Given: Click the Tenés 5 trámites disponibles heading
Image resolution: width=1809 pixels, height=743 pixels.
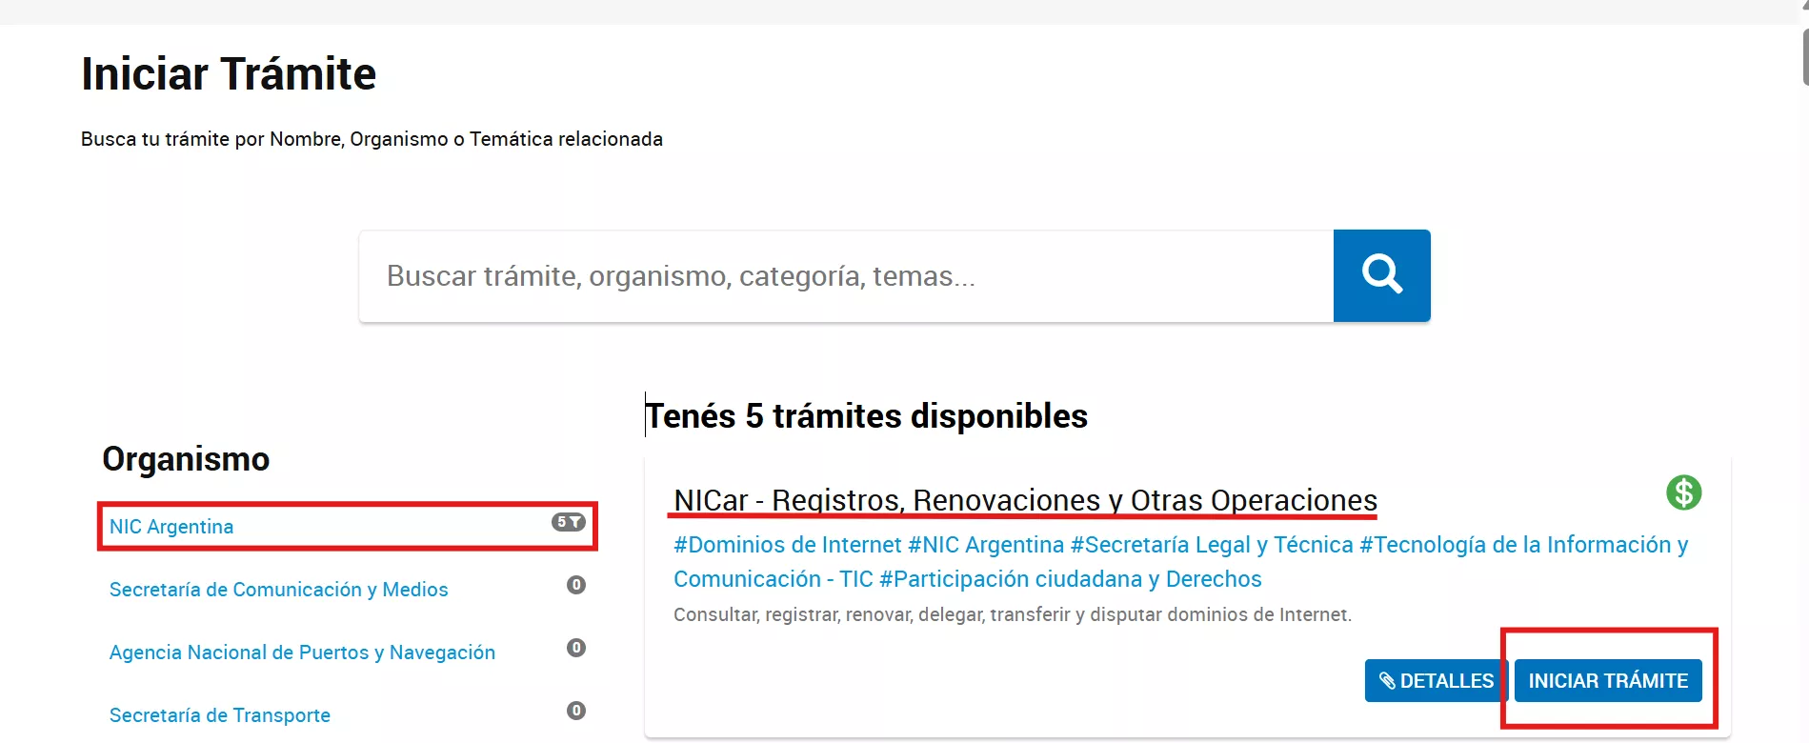Looking at the screenshot, I should pos(867,416).
